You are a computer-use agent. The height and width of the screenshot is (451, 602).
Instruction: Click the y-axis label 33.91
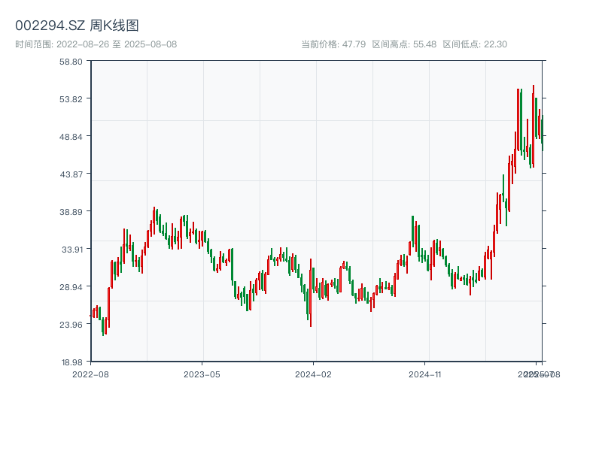72,250
